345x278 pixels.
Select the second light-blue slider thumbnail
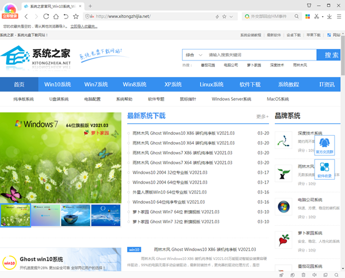[45, 215]
